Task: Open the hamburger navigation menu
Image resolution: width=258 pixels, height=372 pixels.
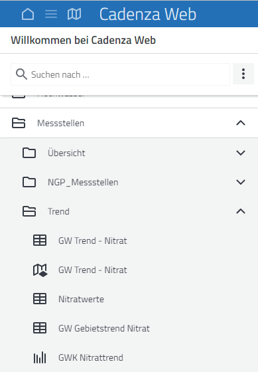Action: (51, 14)
